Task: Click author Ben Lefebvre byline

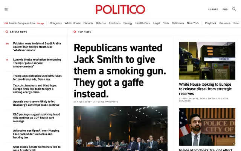Action: (x=191, y=99)
